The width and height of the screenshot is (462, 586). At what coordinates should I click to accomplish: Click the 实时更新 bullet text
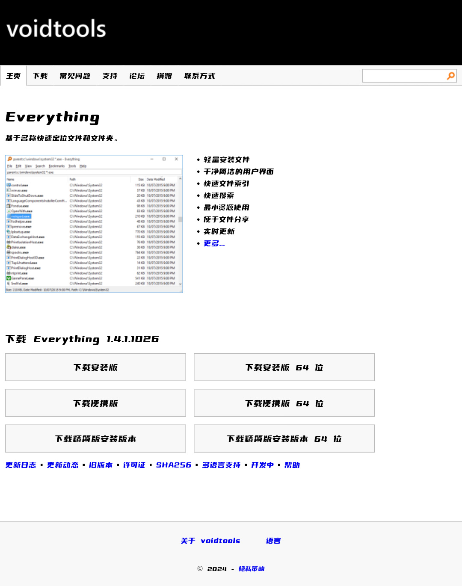(219, 231)
